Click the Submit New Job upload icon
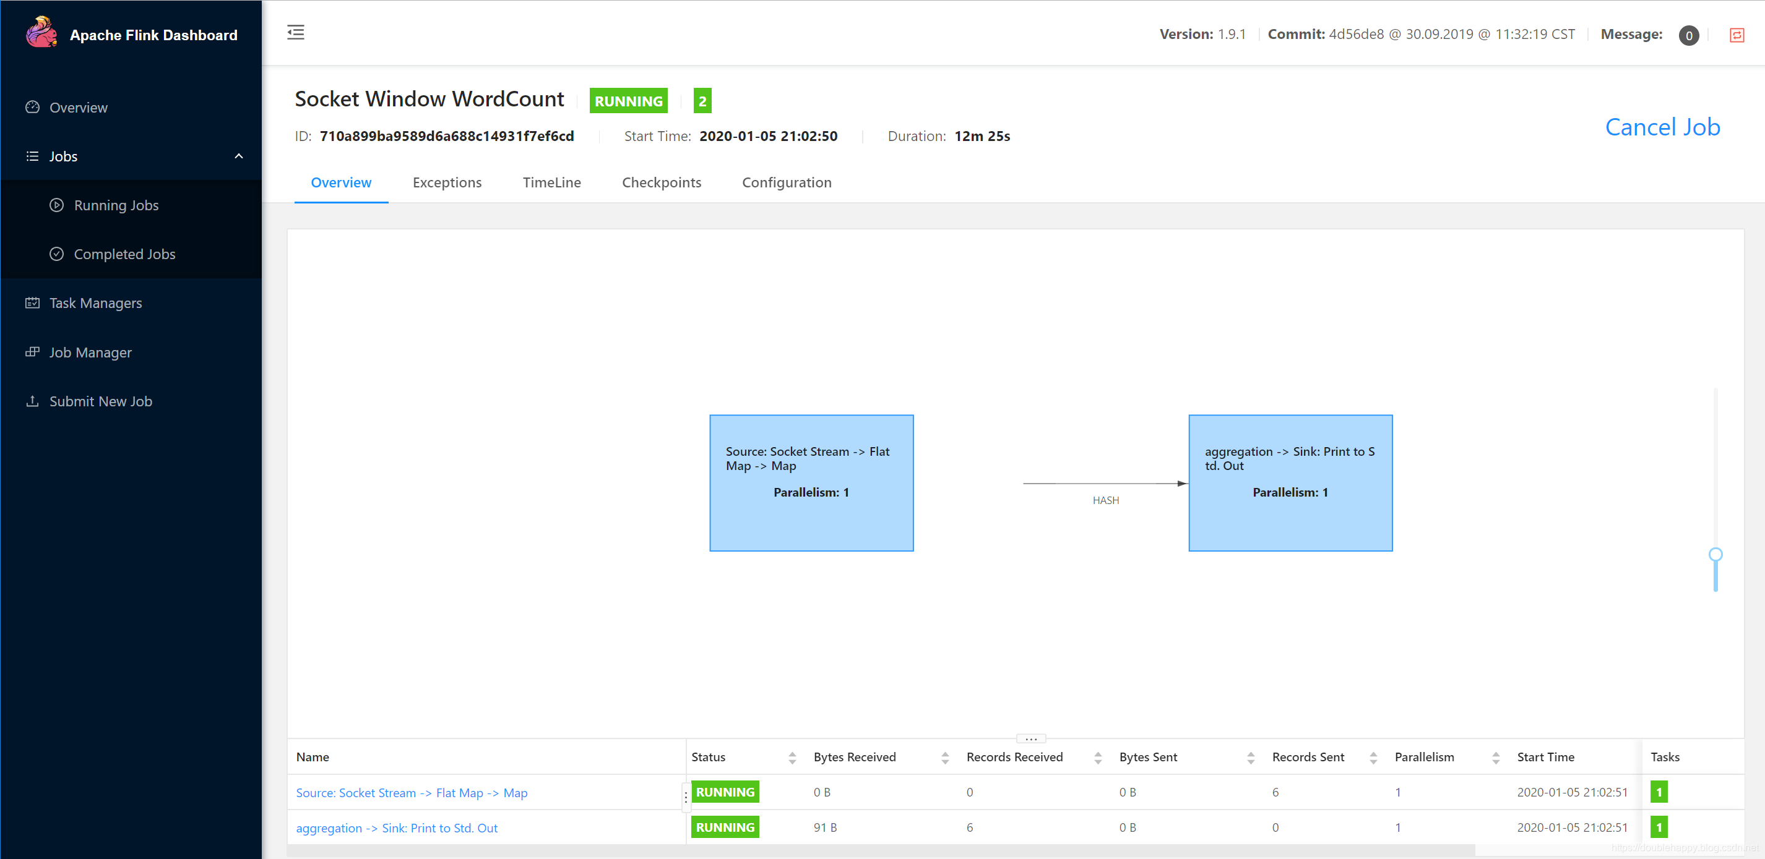The width and height of the screenshot is (1765, 859). coord(32,401)
